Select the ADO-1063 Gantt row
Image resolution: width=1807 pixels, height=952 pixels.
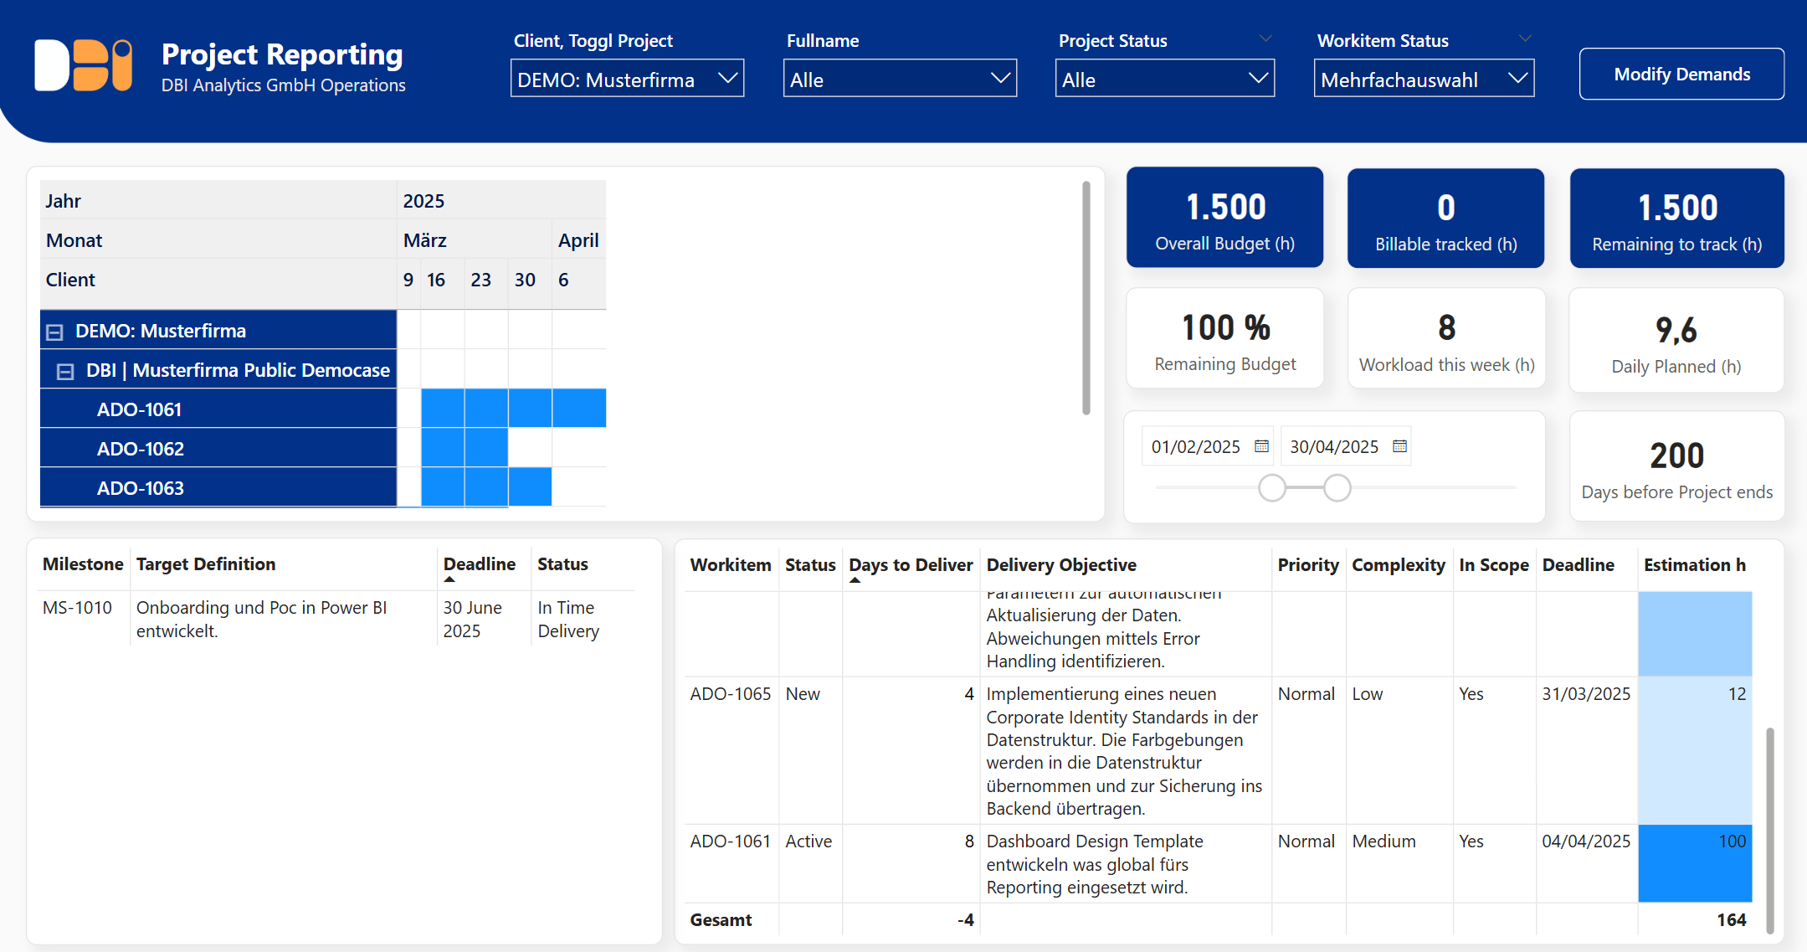[218, 488]
